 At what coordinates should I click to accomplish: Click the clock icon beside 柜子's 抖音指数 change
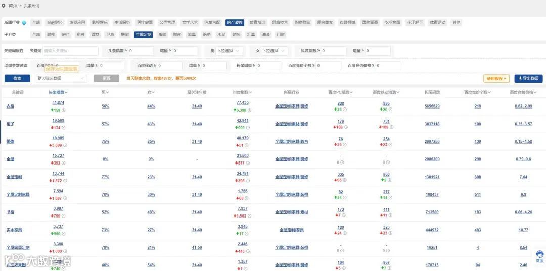[x=247, y=128]
